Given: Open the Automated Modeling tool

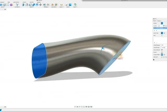Looking at the screenshot, I should pos(17,5).
